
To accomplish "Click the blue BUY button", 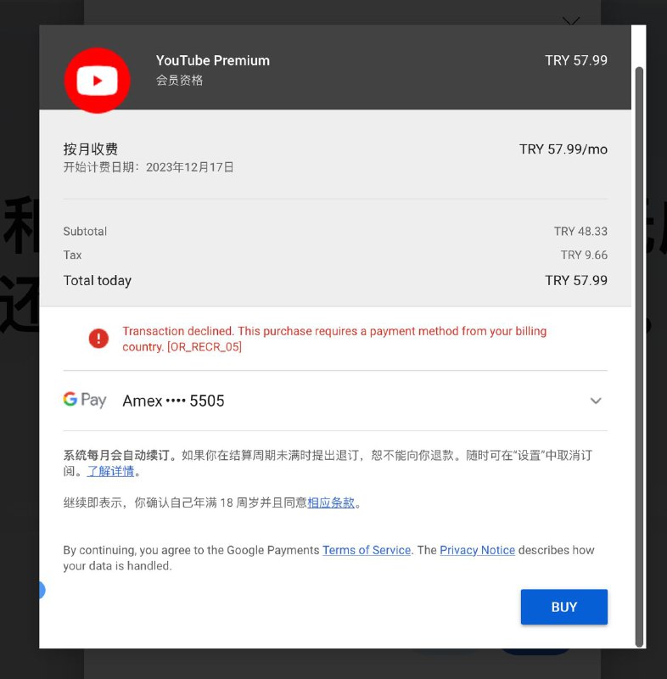I will [x=564, y=607].
